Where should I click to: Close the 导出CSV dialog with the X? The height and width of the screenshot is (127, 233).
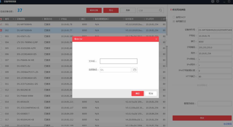tap(156, 39)
